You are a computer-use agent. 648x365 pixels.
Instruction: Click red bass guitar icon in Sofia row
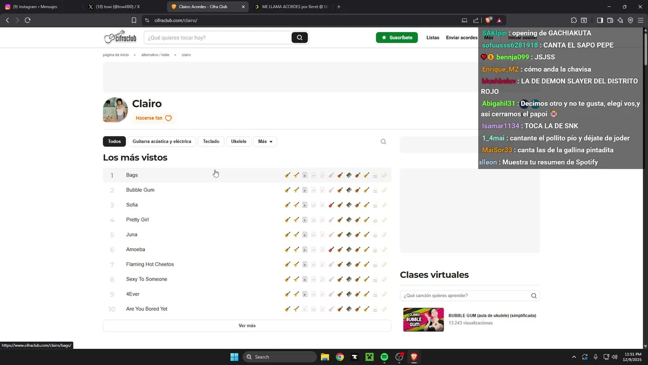pyautogui.click(x=331, y=205)
